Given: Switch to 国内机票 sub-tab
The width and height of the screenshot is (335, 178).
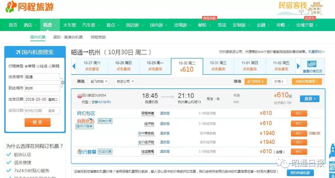Looking at the screenshot, I should (x=38, y=37).
